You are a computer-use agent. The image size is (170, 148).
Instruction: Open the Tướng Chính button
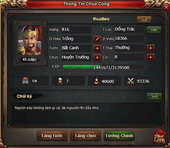click(119, 136)
